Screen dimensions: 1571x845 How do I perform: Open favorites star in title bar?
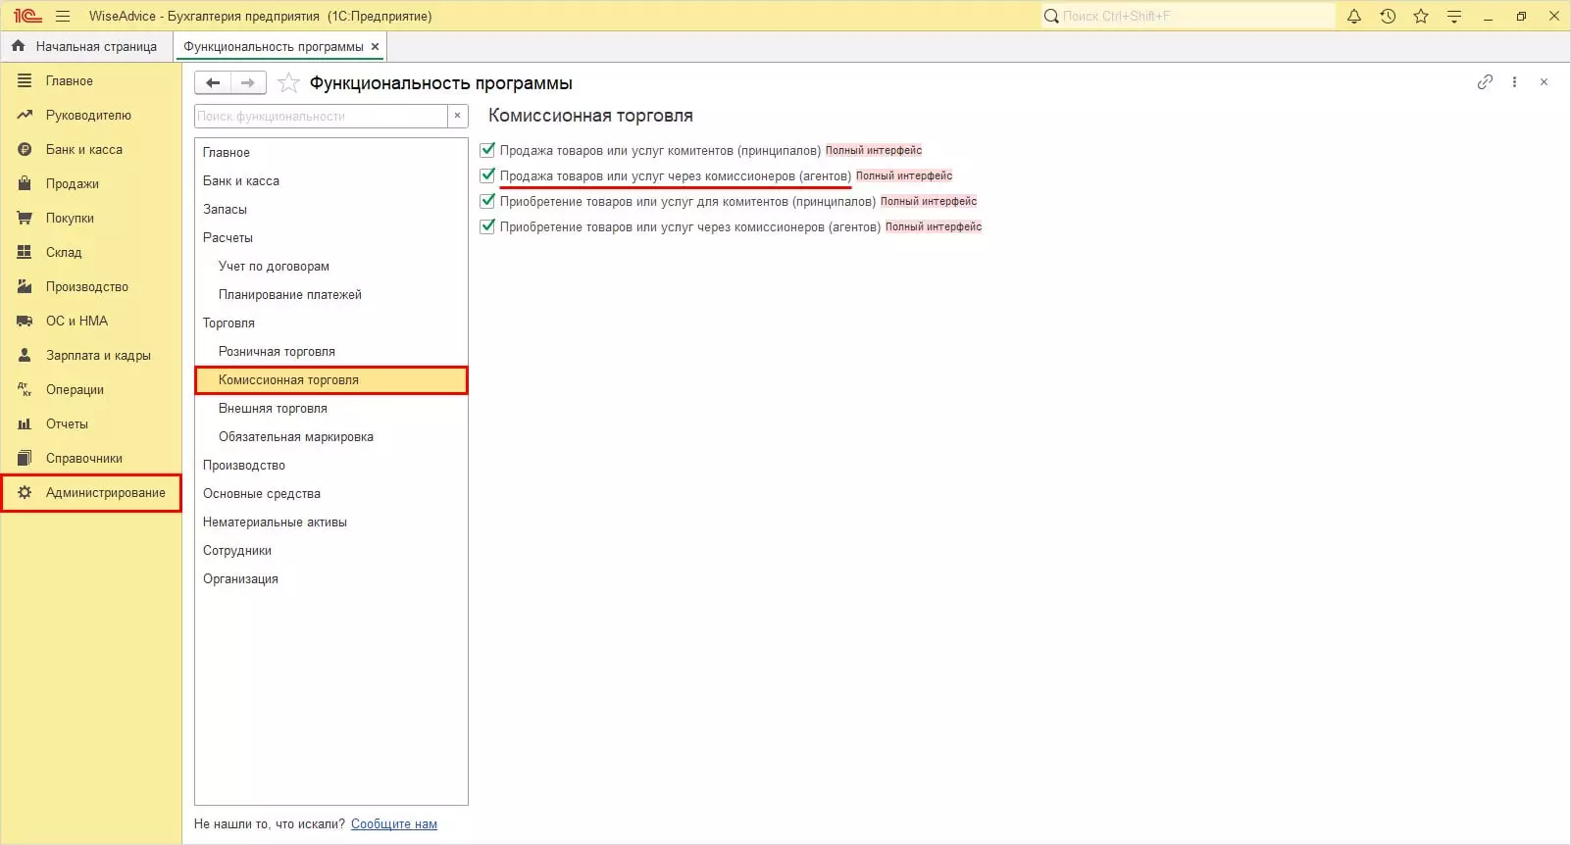(1421, 17)
